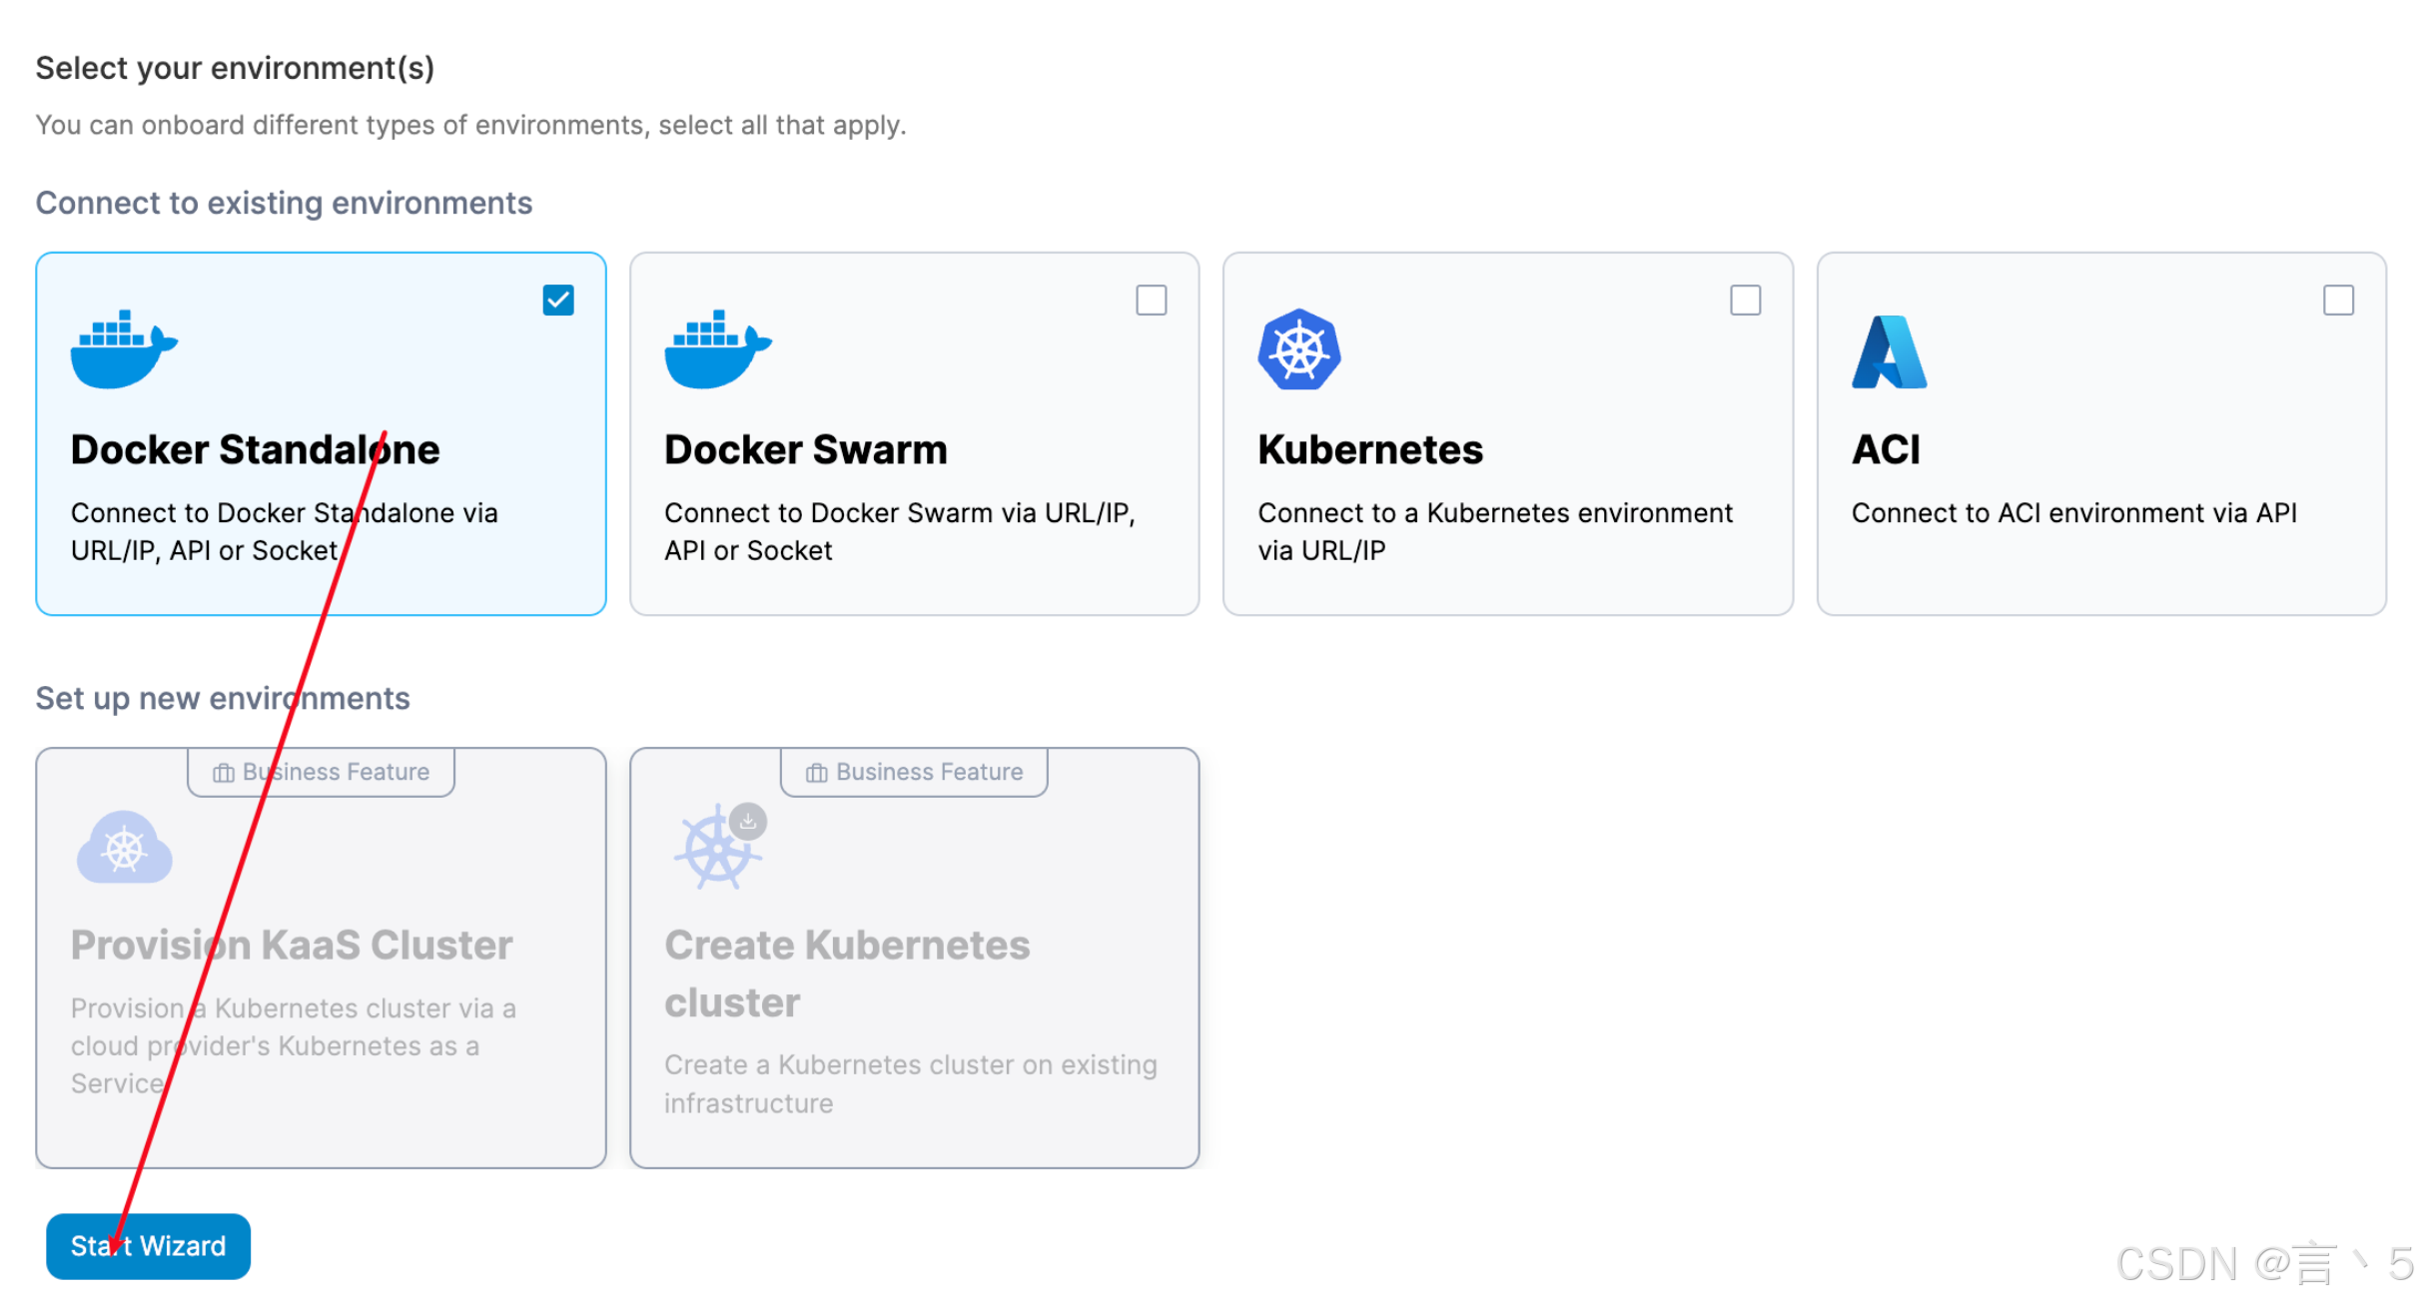Click the "Set up new environments" heading
2419x1304 pixels.
pyautogui.click(x=223, y=698)
